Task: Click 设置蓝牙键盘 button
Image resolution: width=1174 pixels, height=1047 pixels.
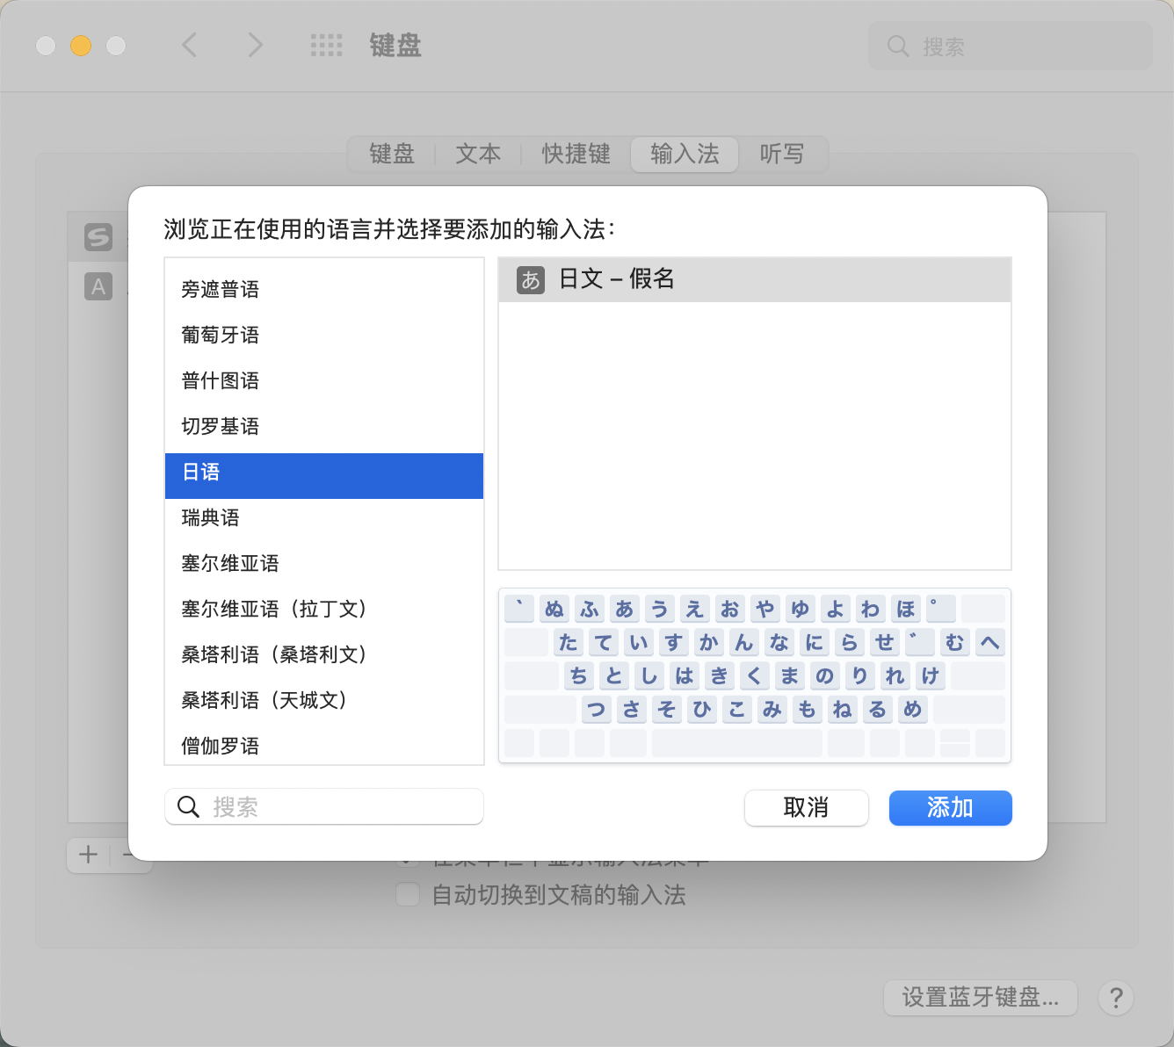Action: (x=980, y=998)
